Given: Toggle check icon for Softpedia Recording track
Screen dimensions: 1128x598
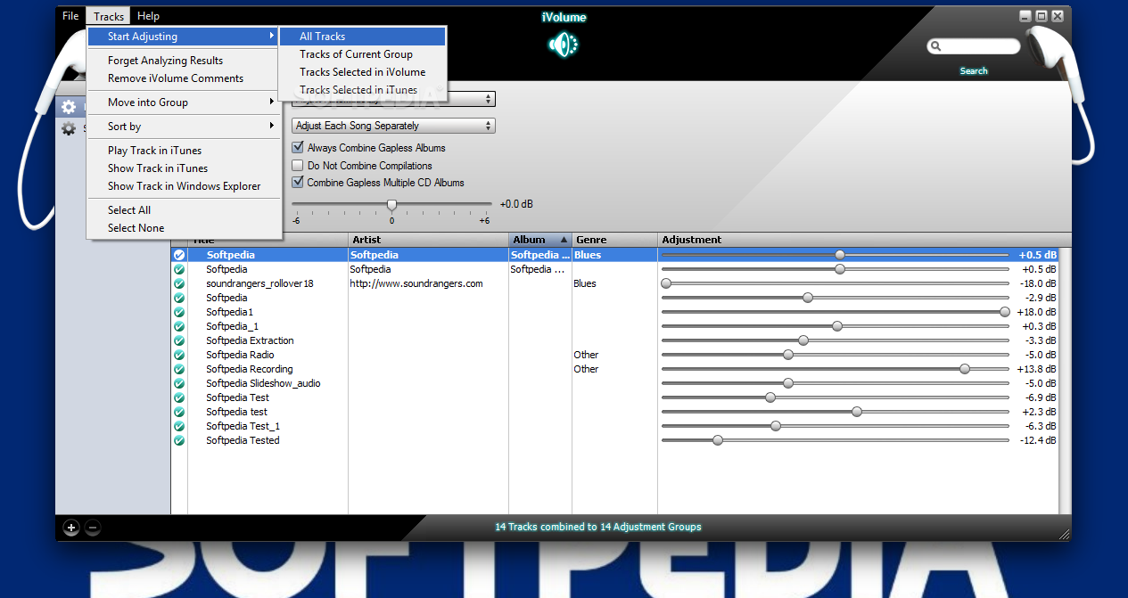Looking at the screenshot, I should pos(179,369).
